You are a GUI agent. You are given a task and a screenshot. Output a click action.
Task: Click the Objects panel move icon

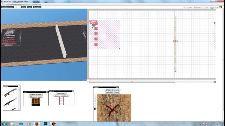73,91
